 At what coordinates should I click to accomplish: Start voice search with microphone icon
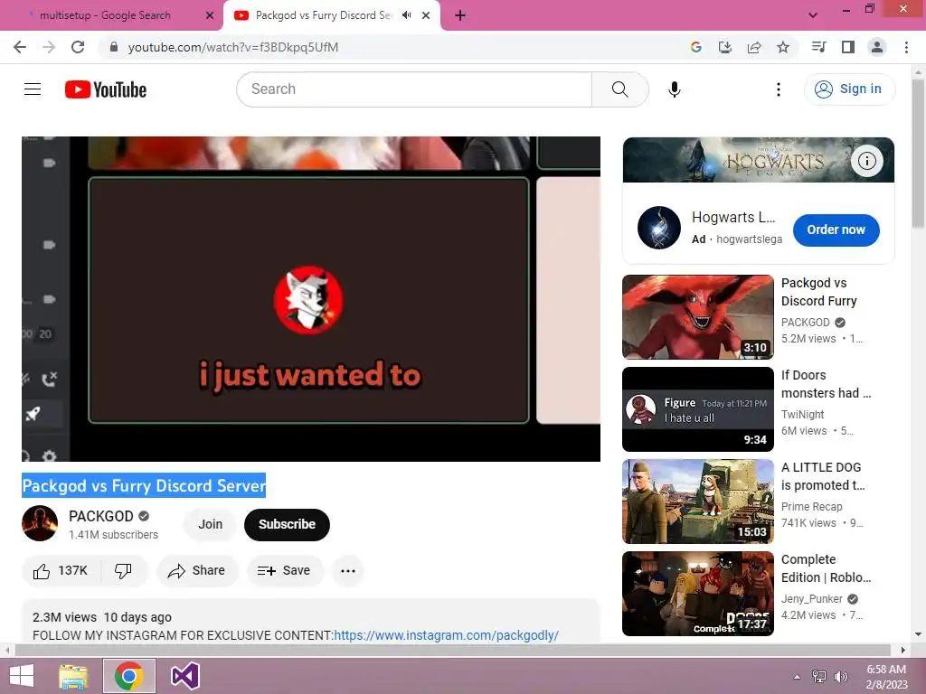point(675,89)
